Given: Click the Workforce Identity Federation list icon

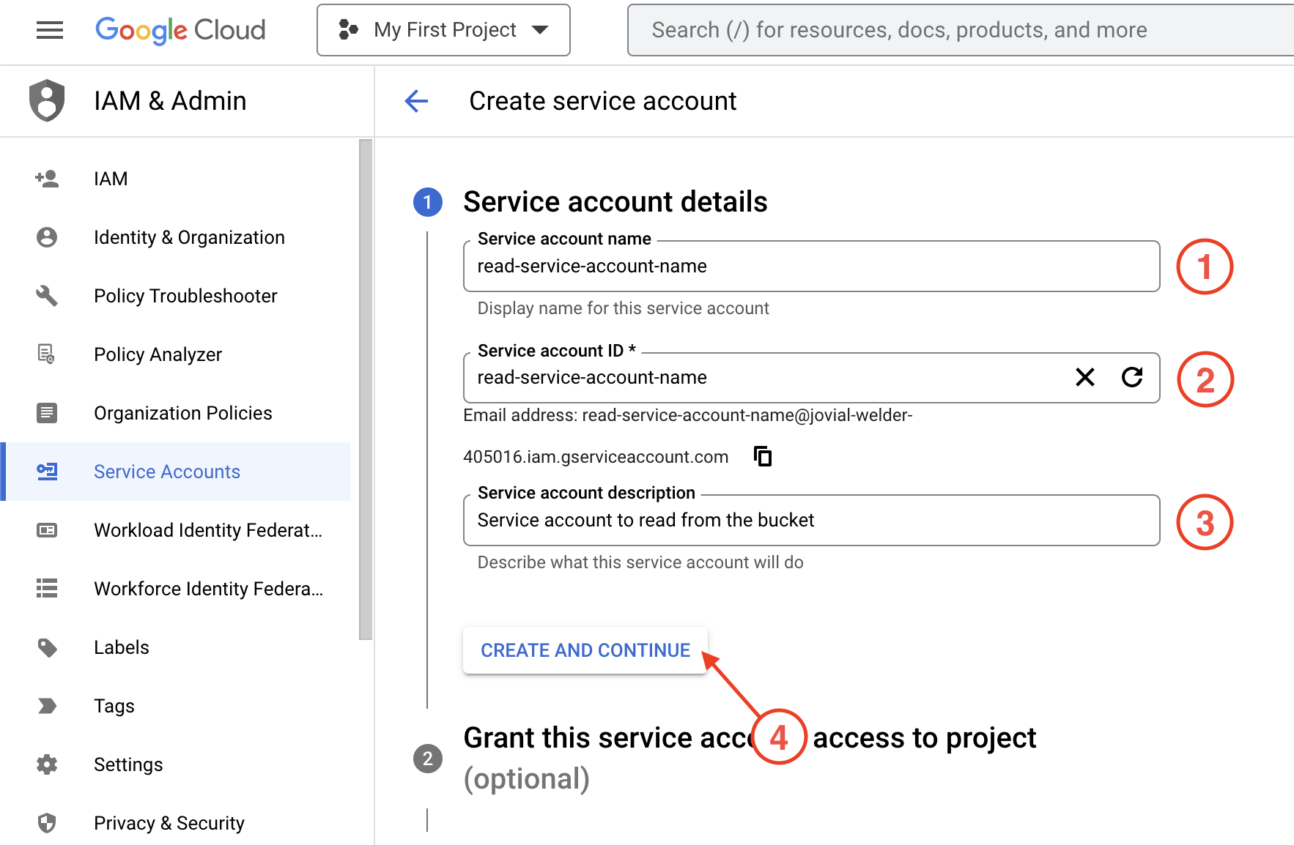Looking at the screenshot, I should click(x=47, y=588).
